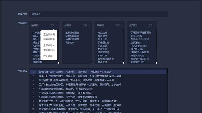Click the 关键词 panel heading

[68, 25]
